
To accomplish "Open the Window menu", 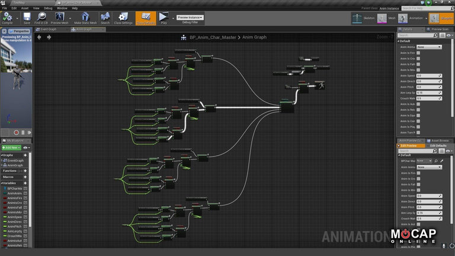I will click(x=62, y=8).
